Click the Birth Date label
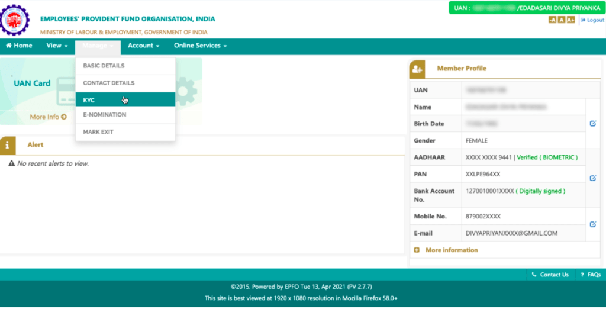606x309 pixels. pyautogui.click(x=428, y=124)
